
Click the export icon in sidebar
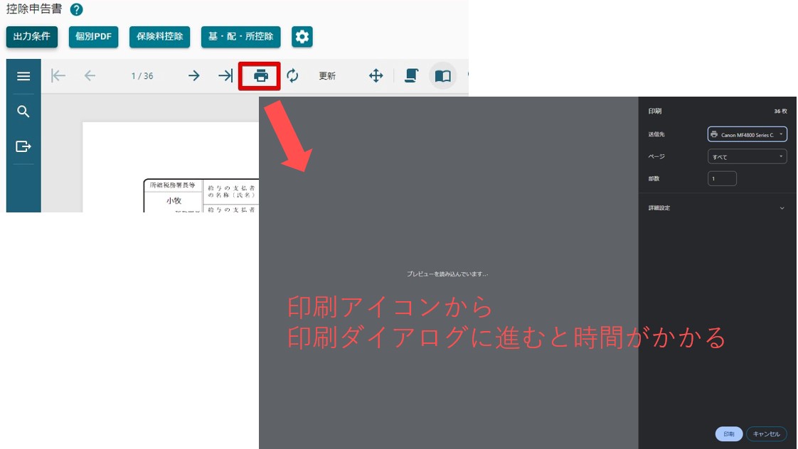pyautogui.click(x=23, y=146)
